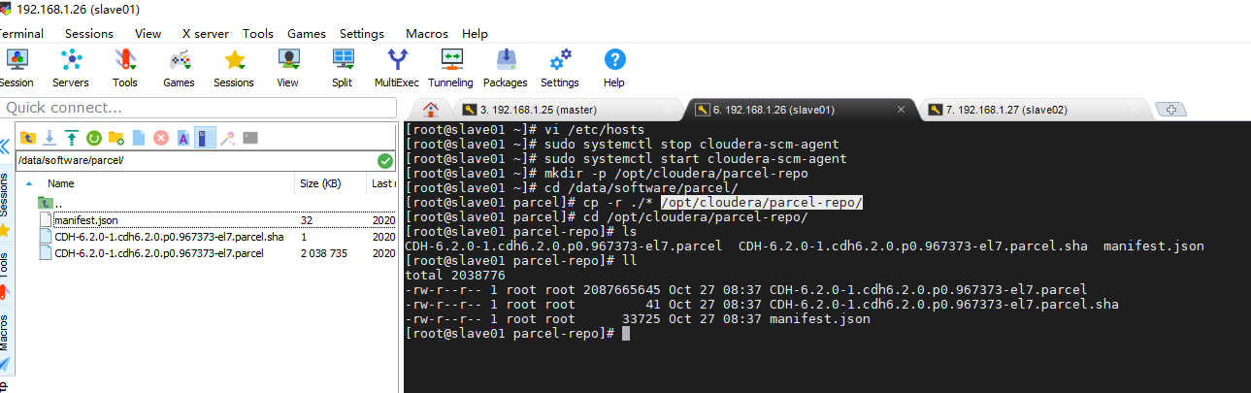Open the Help toolbar button
The height and width of the screenshot is (393, 1251).
[614, 68]
